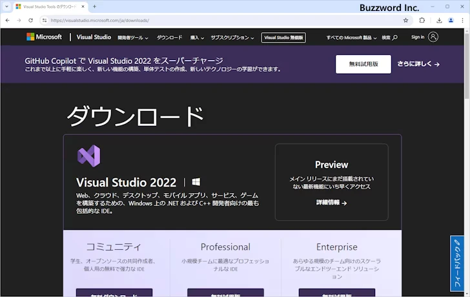This screenshot has height=297, width=470.
Task: Click the Visual Studio nav brand link
Action: tap(94, 37)
